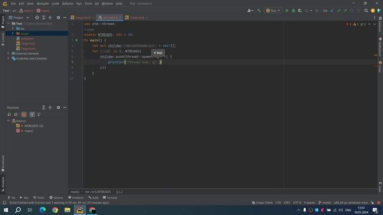Toggle Sort by Visibility in Structure panel

point(10,115)
